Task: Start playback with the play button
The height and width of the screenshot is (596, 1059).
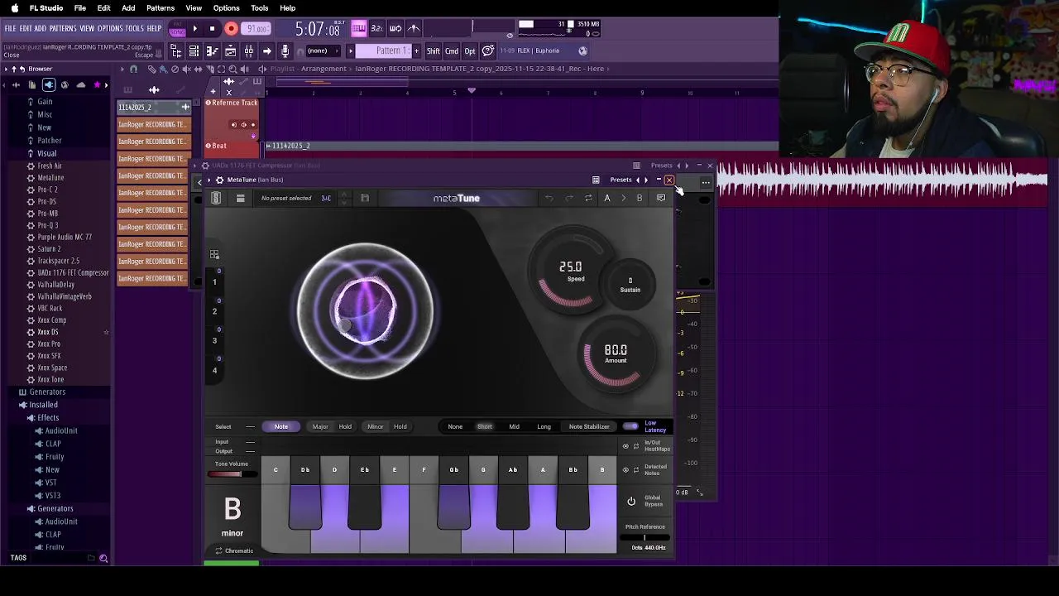Action: (x=194, y=29)
